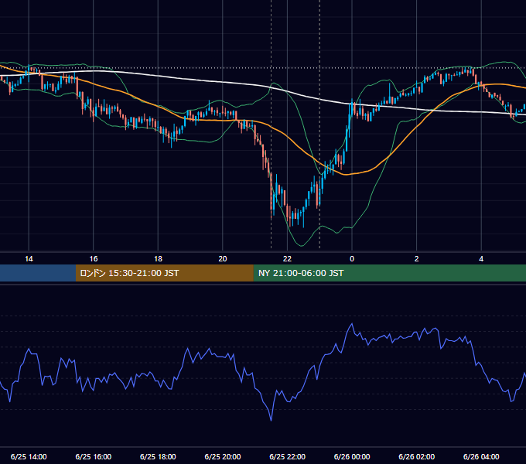The height and width of the screenshot is (464, 526).
Task: Click the '6/25 14:00' label on oscillator axis
Action: (29, 456)
